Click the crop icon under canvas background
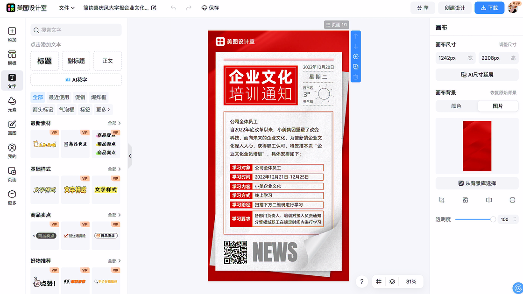523x294 pixels. [442, 200]
